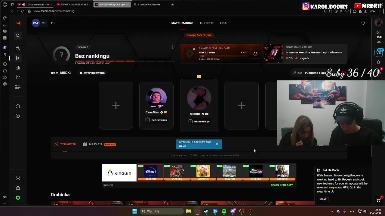This screenshot has height=216, width=385.
Task: Open the Zweryfikowano verified badge
Action: point(92,73)
